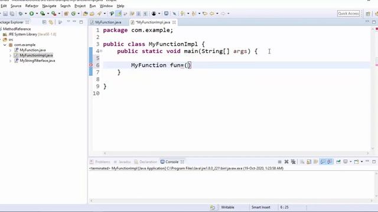Toggle Show Whitespace Characters icon
The image size is (378, 212).
[145, 14]
